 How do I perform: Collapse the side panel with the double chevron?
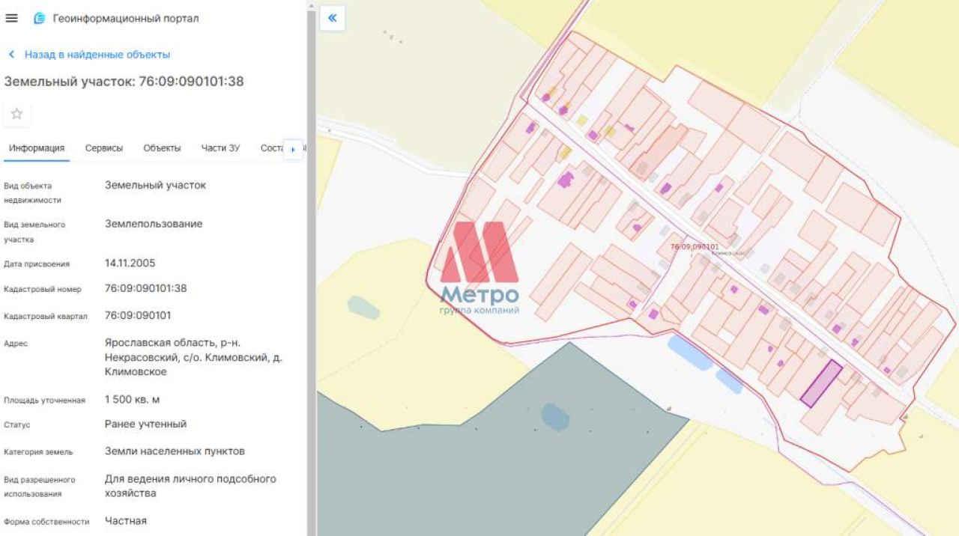tap(332, 18)
